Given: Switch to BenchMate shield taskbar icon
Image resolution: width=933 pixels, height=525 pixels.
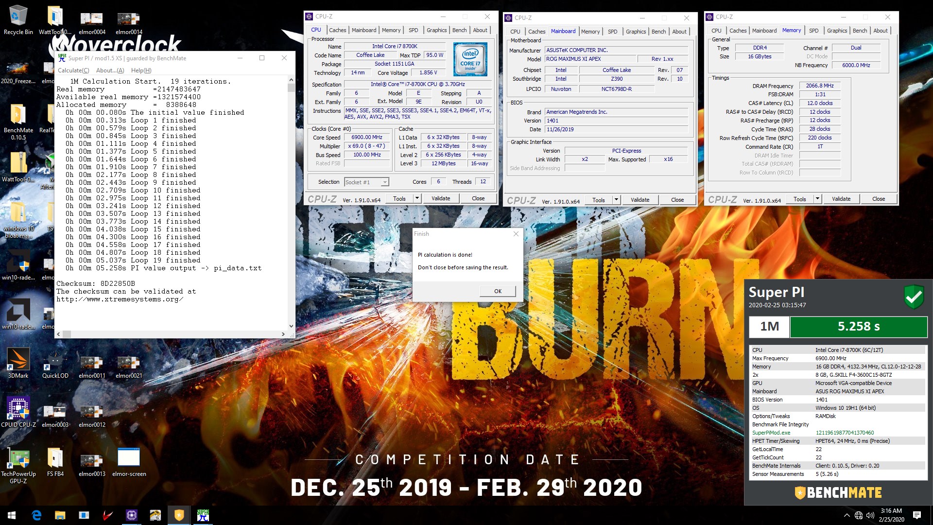Looking at the screenshot, I should (179, 515).
